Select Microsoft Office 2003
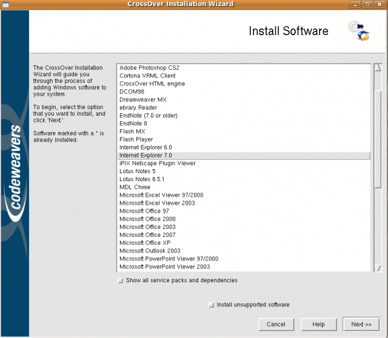 pos(244,227)
